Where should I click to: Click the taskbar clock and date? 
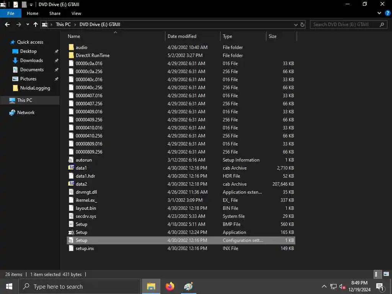[359, 286]
